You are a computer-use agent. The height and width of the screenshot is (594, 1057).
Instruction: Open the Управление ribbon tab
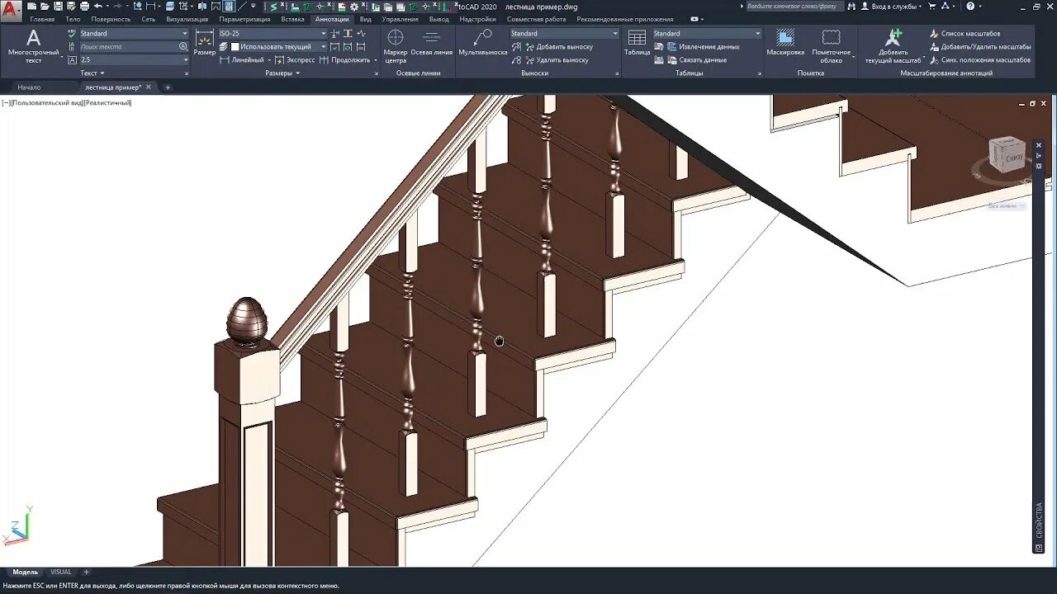click(x=401, y=19)
